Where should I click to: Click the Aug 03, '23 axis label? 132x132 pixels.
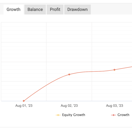(x=115, y=106)
